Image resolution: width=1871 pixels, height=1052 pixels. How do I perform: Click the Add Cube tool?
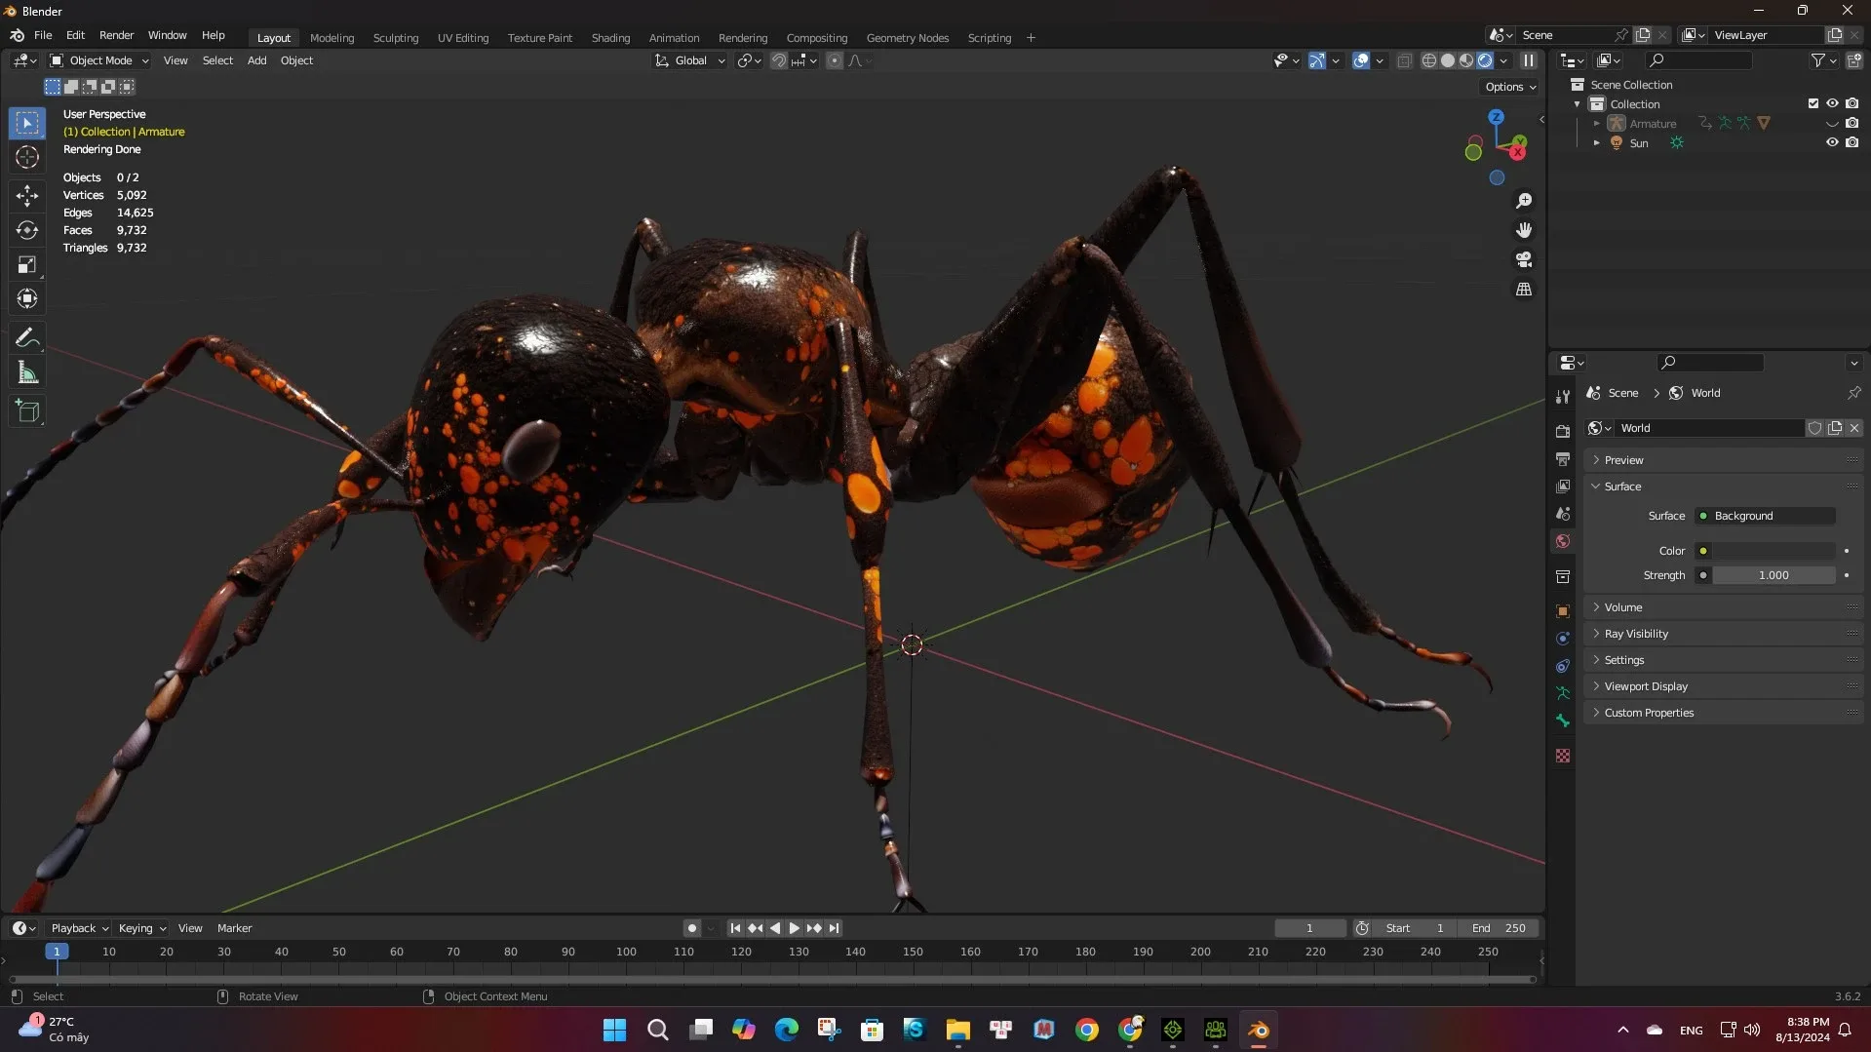pos(27,411)
